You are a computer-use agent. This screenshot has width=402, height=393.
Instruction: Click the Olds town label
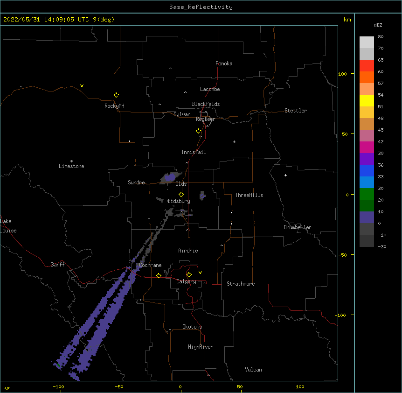pos(181,184)
